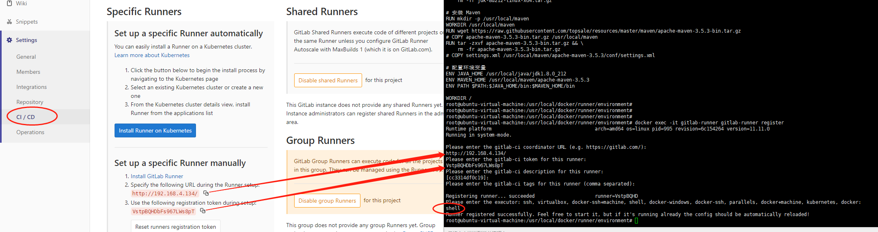Open Operations settings

pyautogui.click(x=30, y=132)
